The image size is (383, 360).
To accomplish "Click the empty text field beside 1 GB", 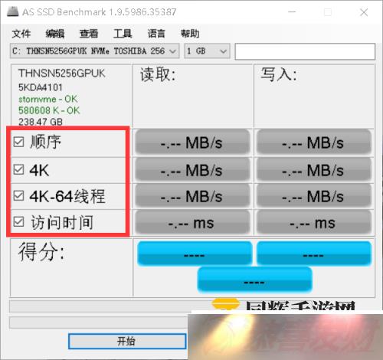I will pos(305,51).
